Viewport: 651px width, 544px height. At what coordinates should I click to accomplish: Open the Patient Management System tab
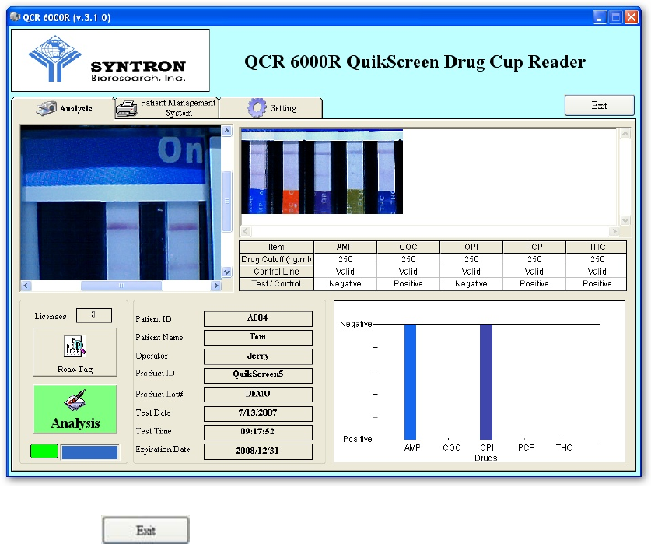(x=167, y=108)
